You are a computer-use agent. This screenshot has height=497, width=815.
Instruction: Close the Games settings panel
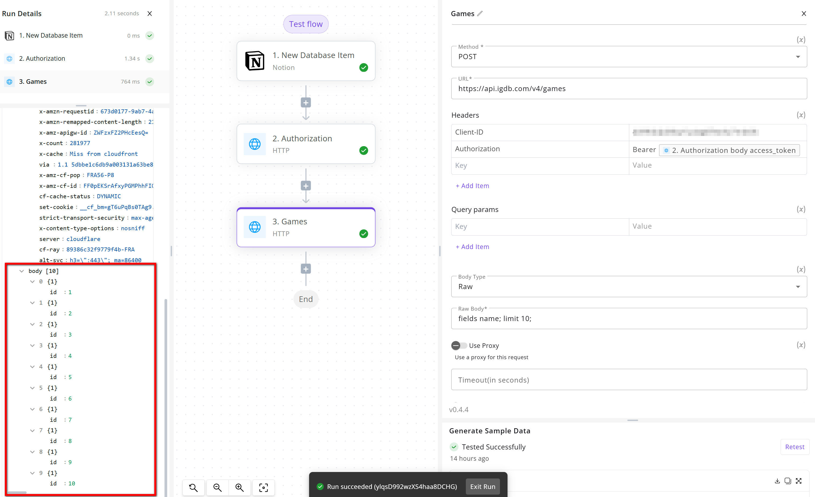[803, 13]
